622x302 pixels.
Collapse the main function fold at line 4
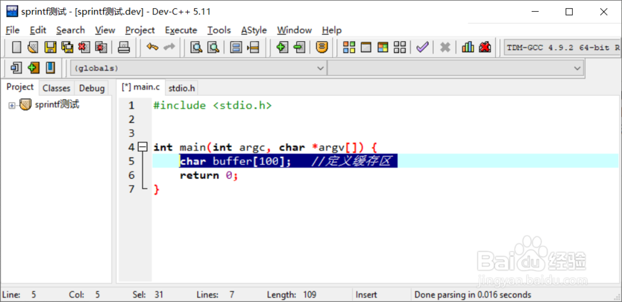point(142,148)
